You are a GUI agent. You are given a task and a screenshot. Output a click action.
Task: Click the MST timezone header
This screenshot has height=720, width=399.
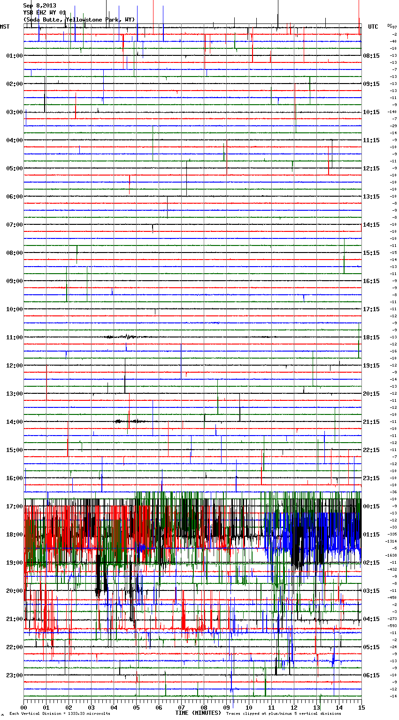[x=5, y=27]
